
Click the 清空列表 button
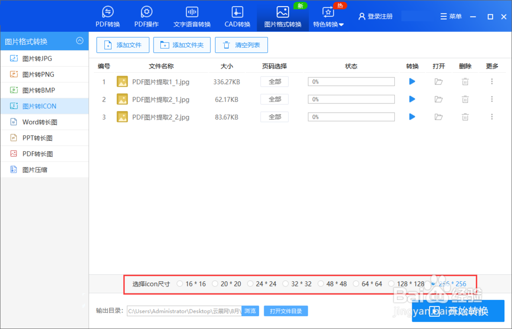click(241, 45)
